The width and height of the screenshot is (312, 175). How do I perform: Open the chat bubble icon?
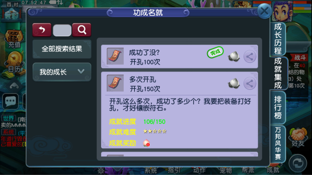pyautogui.click(x=10, y=101)
